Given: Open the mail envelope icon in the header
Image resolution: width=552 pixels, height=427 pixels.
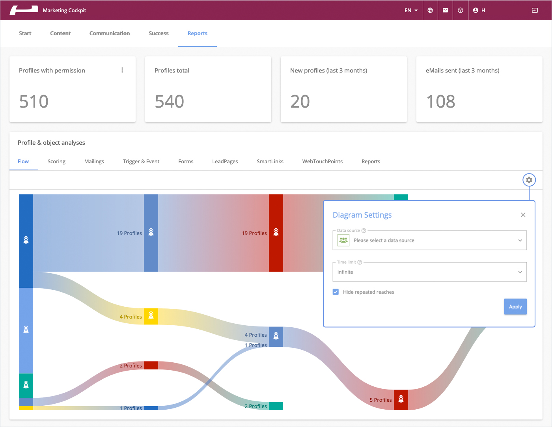Looking at the screenshot, I should coord(445,10).
